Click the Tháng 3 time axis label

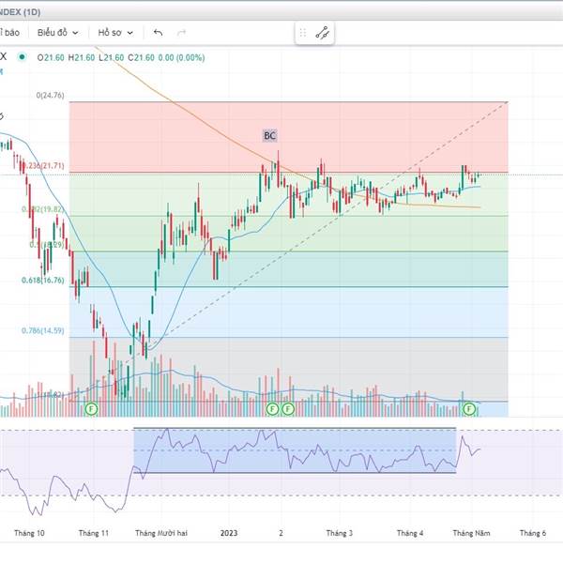tap(340, 533)
